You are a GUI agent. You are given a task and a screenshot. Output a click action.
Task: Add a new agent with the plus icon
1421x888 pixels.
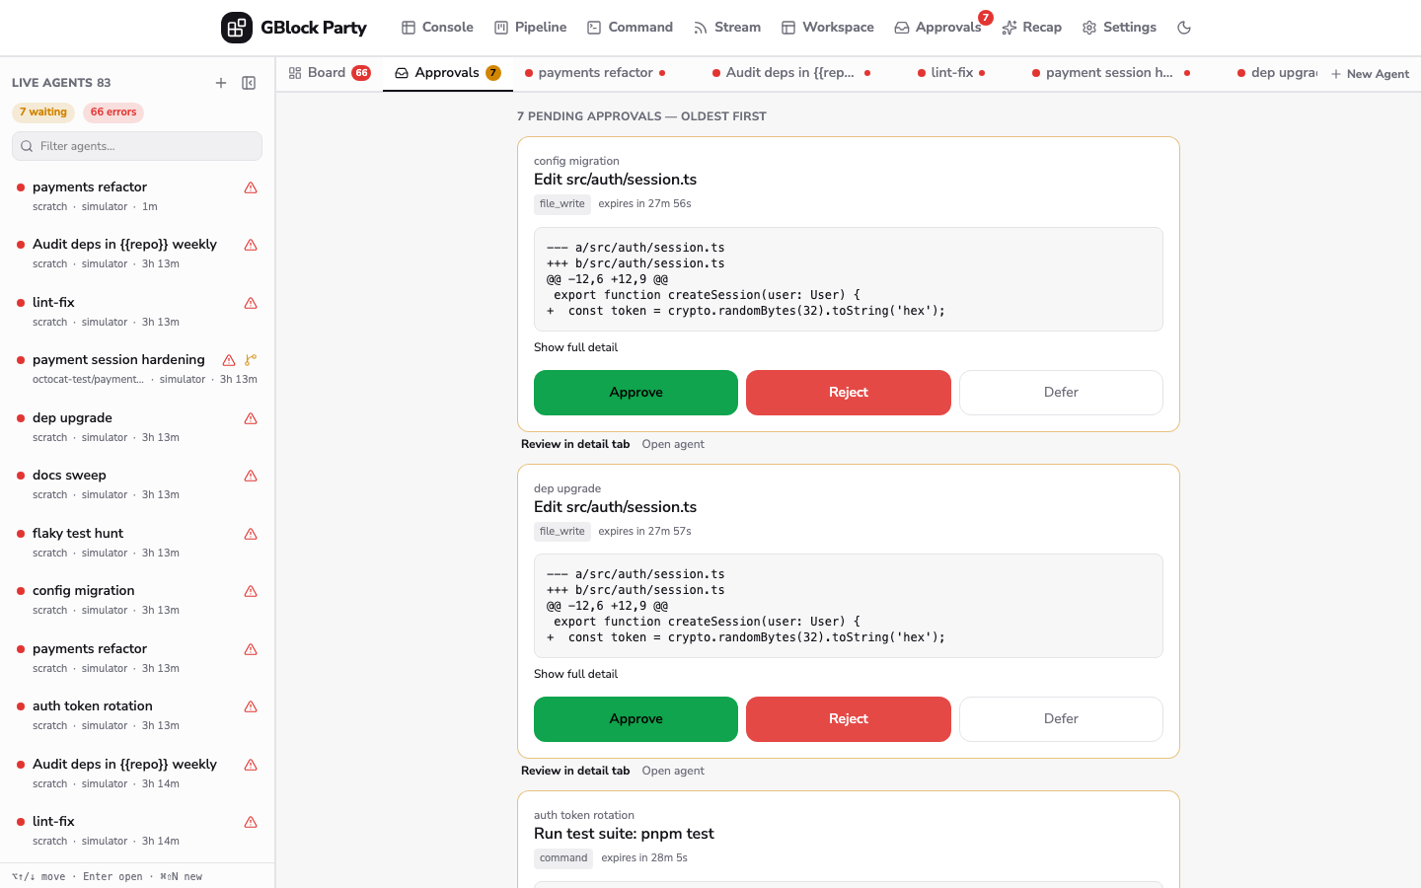point(221,83)
